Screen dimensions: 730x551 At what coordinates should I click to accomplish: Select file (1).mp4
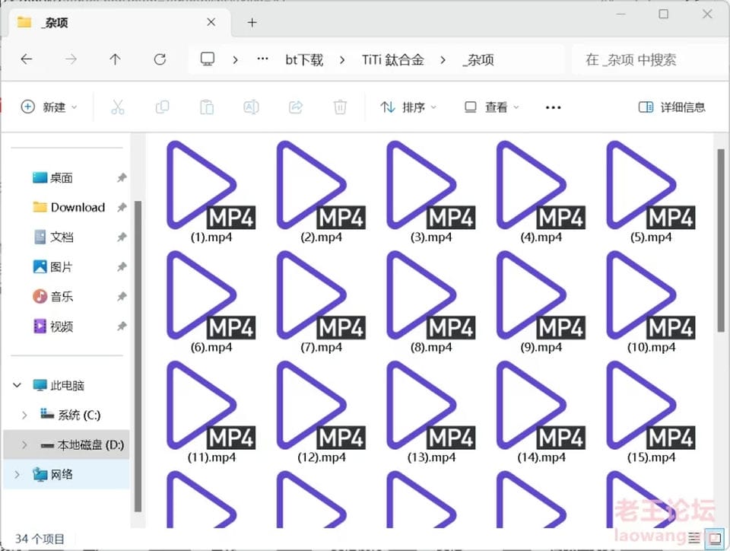click(211, 192)
